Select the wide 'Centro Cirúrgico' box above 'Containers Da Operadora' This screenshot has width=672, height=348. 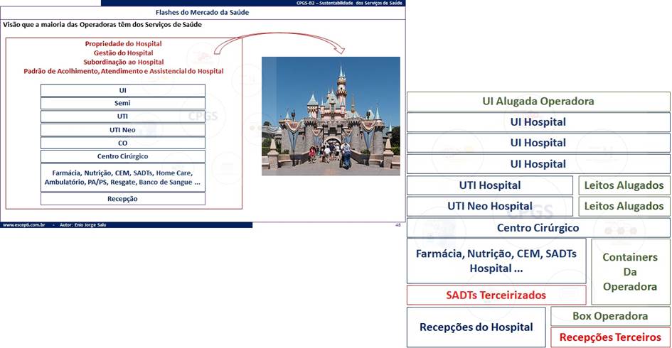(x=538, y=228)
